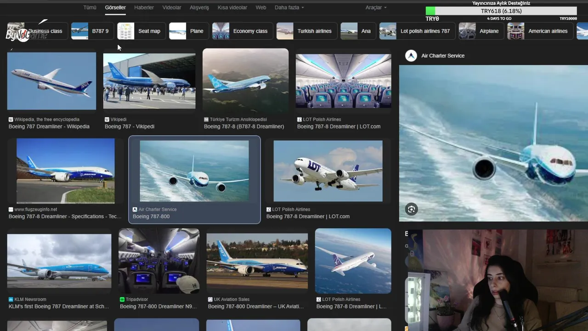Viewport: 588px width, 331px height.
Task: Click the monthly support goal progress bar
Action: pos(501,11)
